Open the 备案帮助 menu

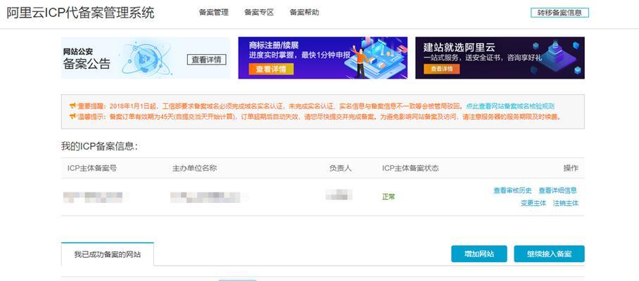pyautogui.click(x=305, y=13)
